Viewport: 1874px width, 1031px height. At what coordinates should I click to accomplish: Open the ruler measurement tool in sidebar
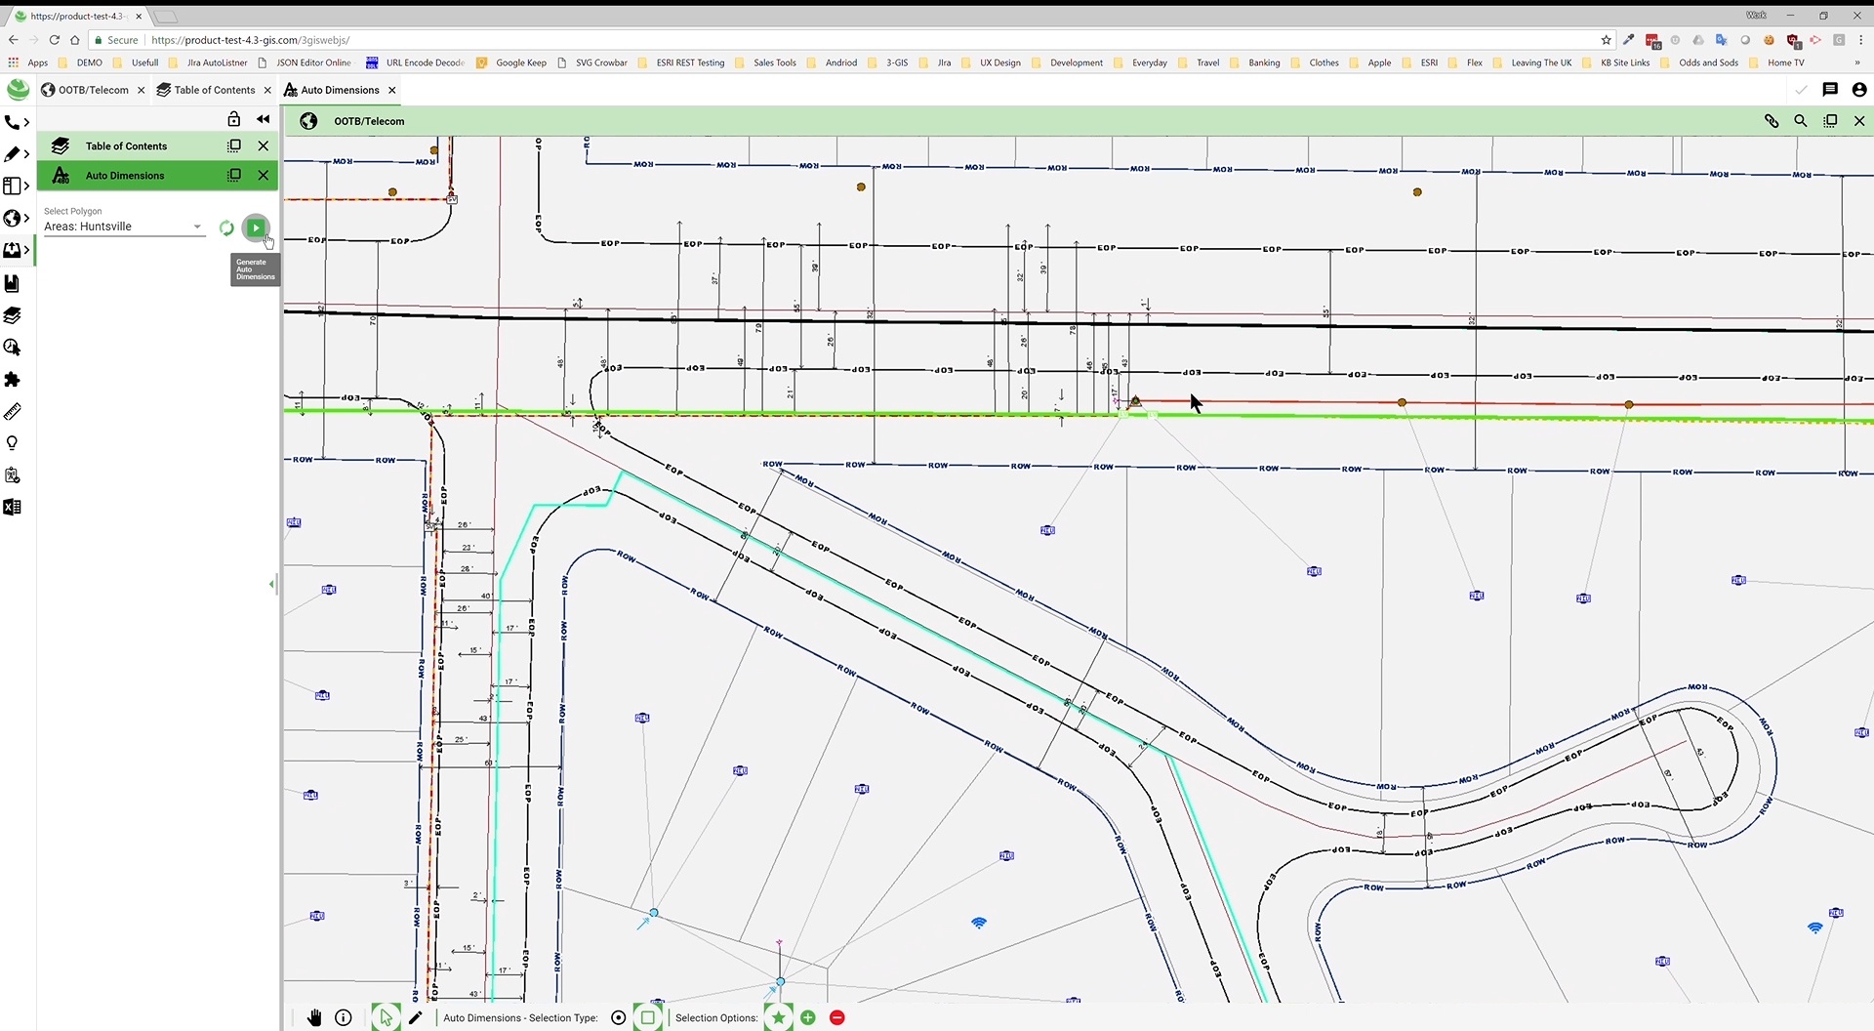12,411
